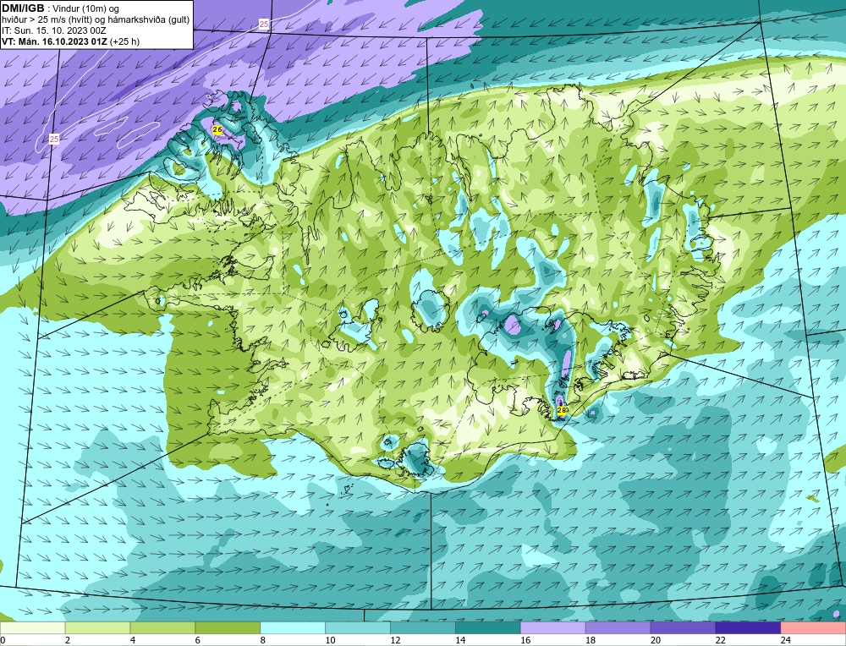
Task: Click the legend scale number '12'
Action: coord(395,640)
